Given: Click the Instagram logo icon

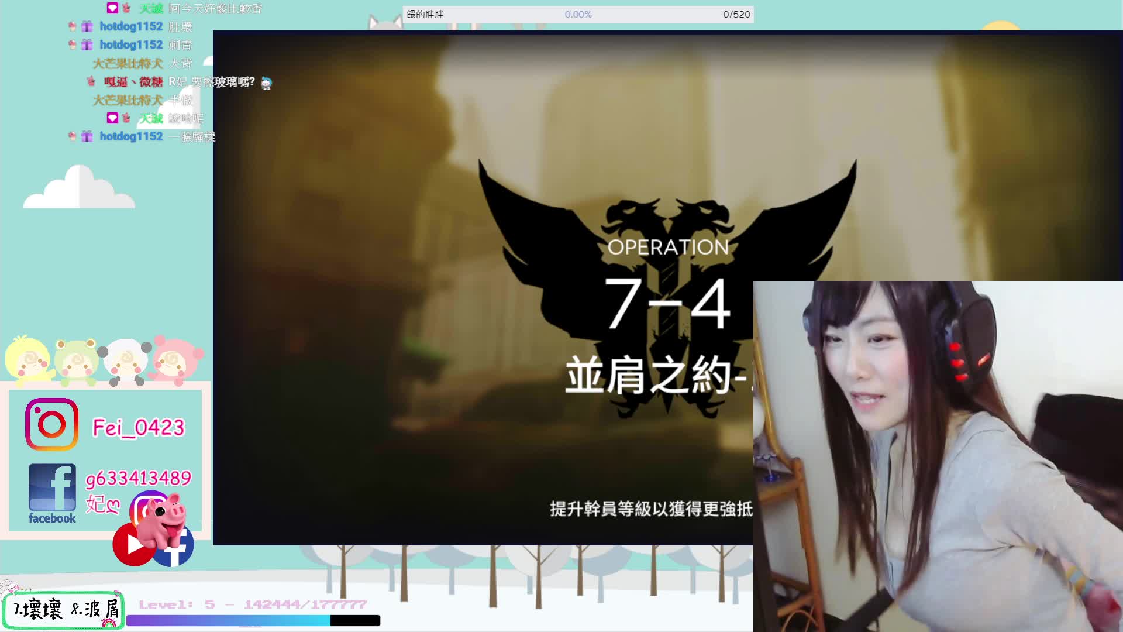Looking at the screenshot, I should click(51, 424).
